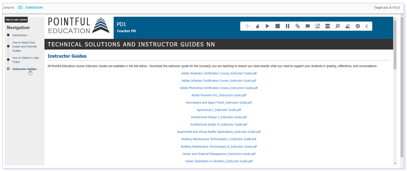Click the scrollbar up arrow

[x=395, y=19]
